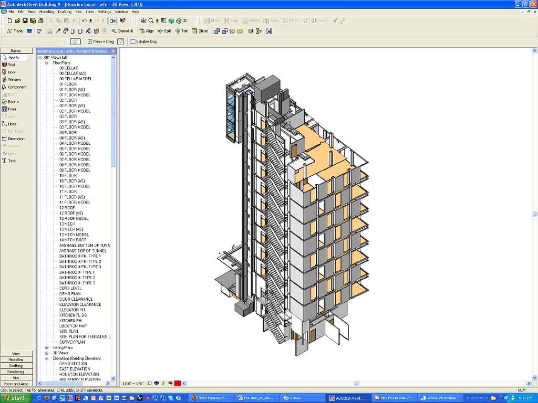The height and width of the screenshot is (403, 538).
Task: Click the Windows start button
Action: pos(16,398)
